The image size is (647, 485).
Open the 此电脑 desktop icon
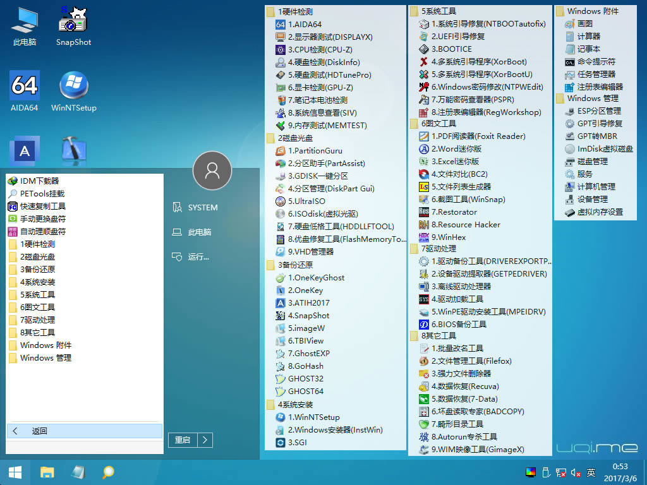tap(25, 25)
